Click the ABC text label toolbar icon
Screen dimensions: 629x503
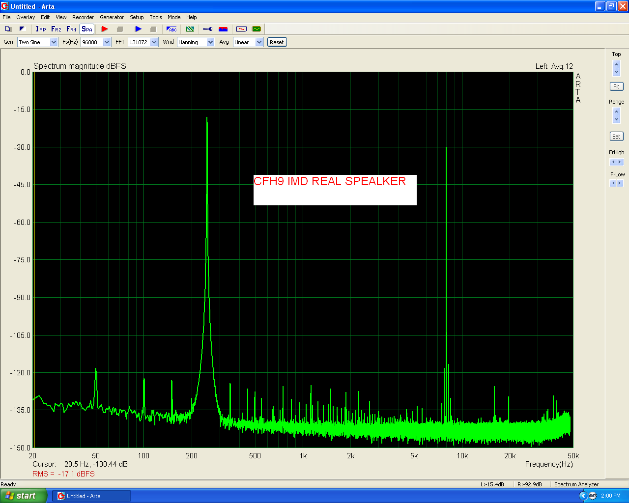[x=172, y=29]
